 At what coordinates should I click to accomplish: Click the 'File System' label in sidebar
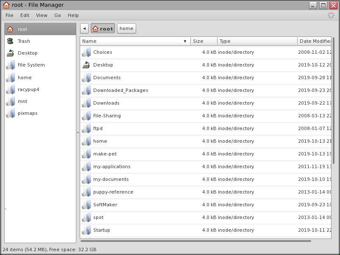31,65
